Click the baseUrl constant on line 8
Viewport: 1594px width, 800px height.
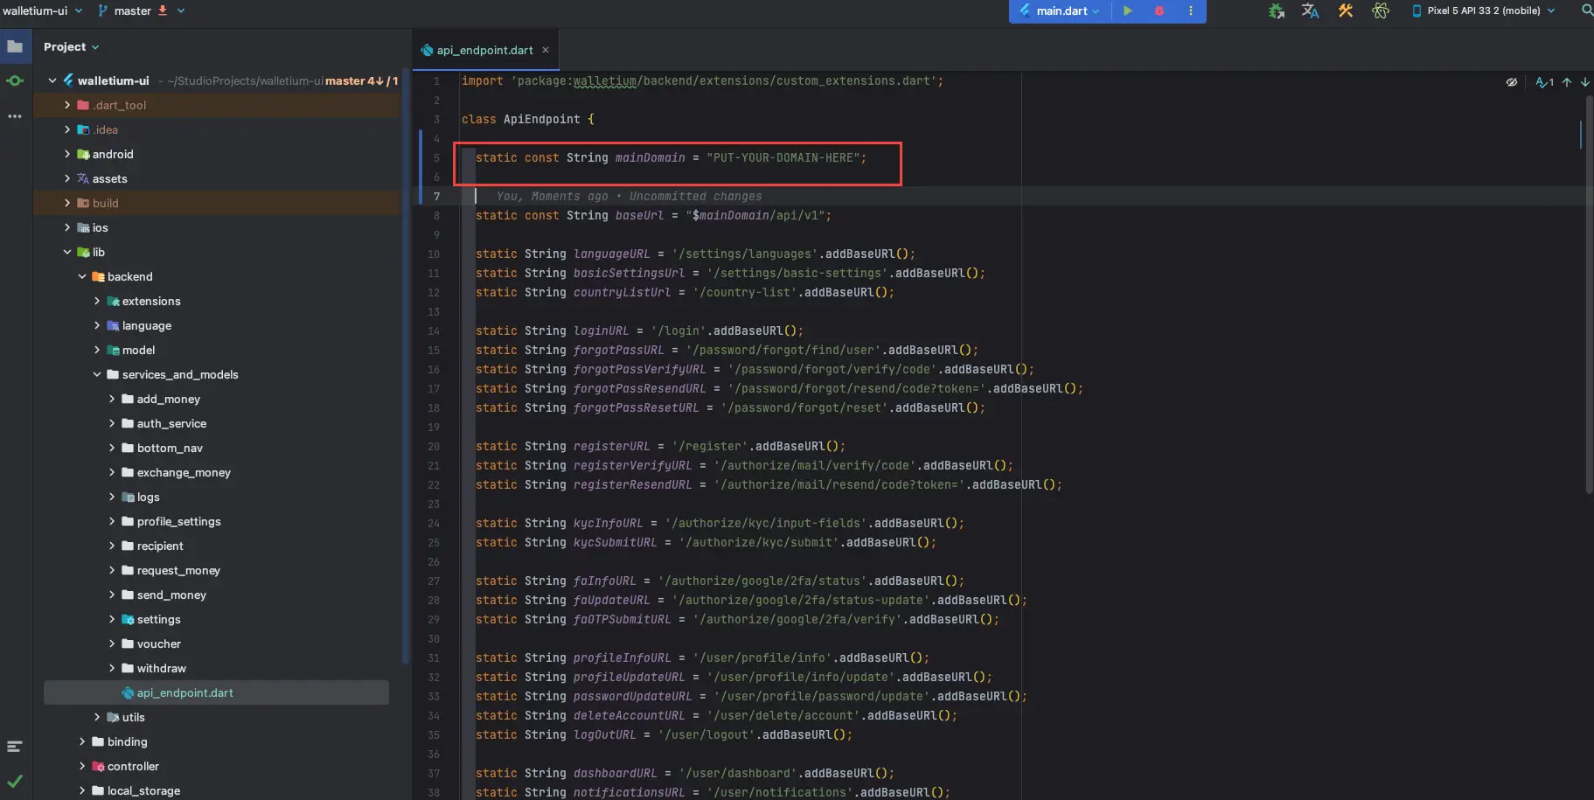(x=639, y=215)
